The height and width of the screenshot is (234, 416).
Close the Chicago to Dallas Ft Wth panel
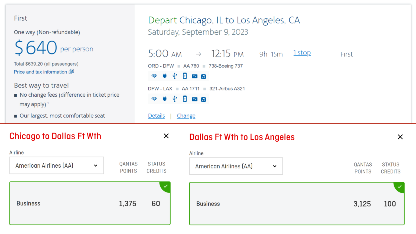point(166,136)
